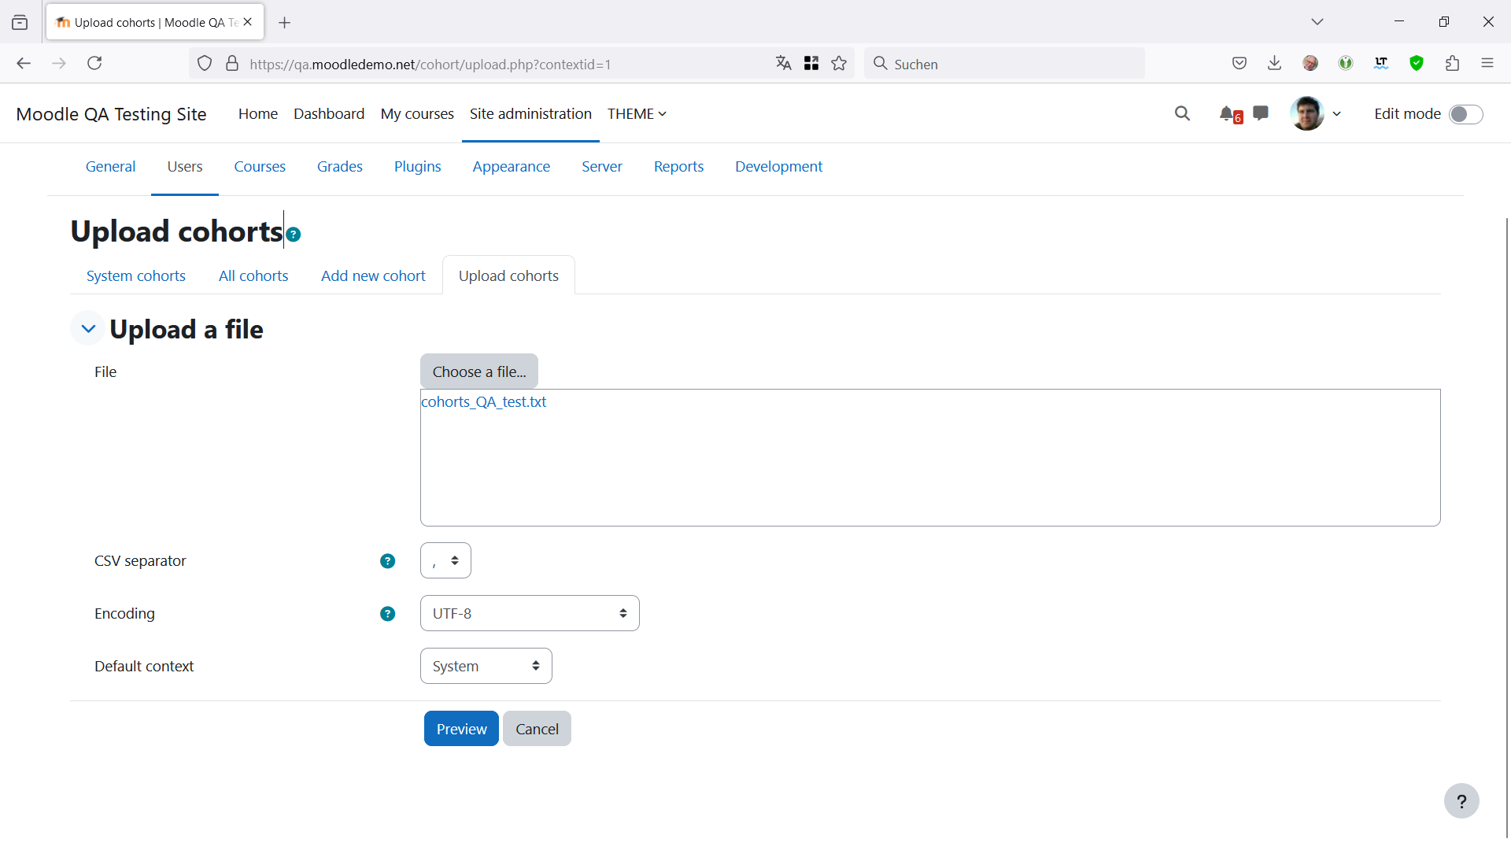1511x850 pixels.
Task: Select the Upload cohorts tab
Action: [508, 276]
